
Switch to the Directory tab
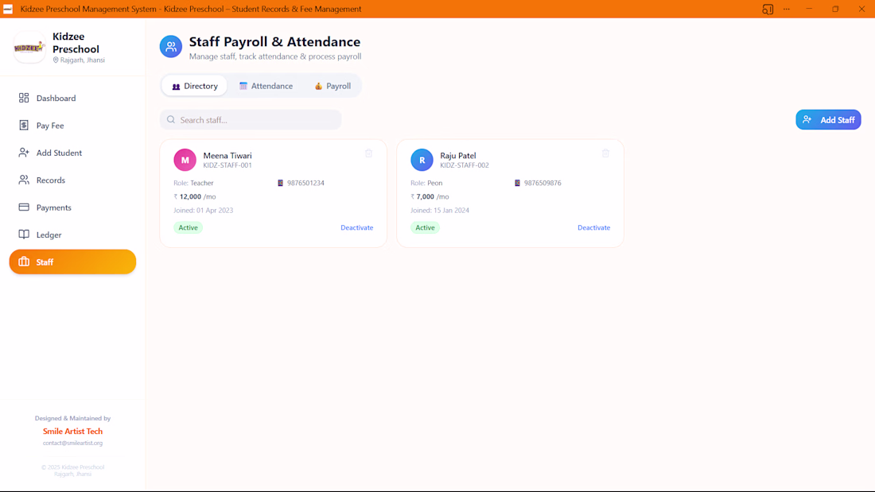click(x=195, y=86)
